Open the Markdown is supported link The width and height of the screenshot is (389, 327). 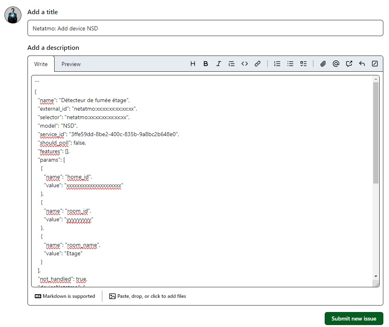click(65, 296)
